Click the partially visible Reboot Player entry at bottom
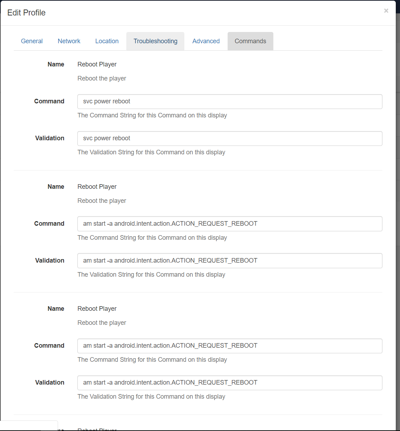 (x=97, y=428)
